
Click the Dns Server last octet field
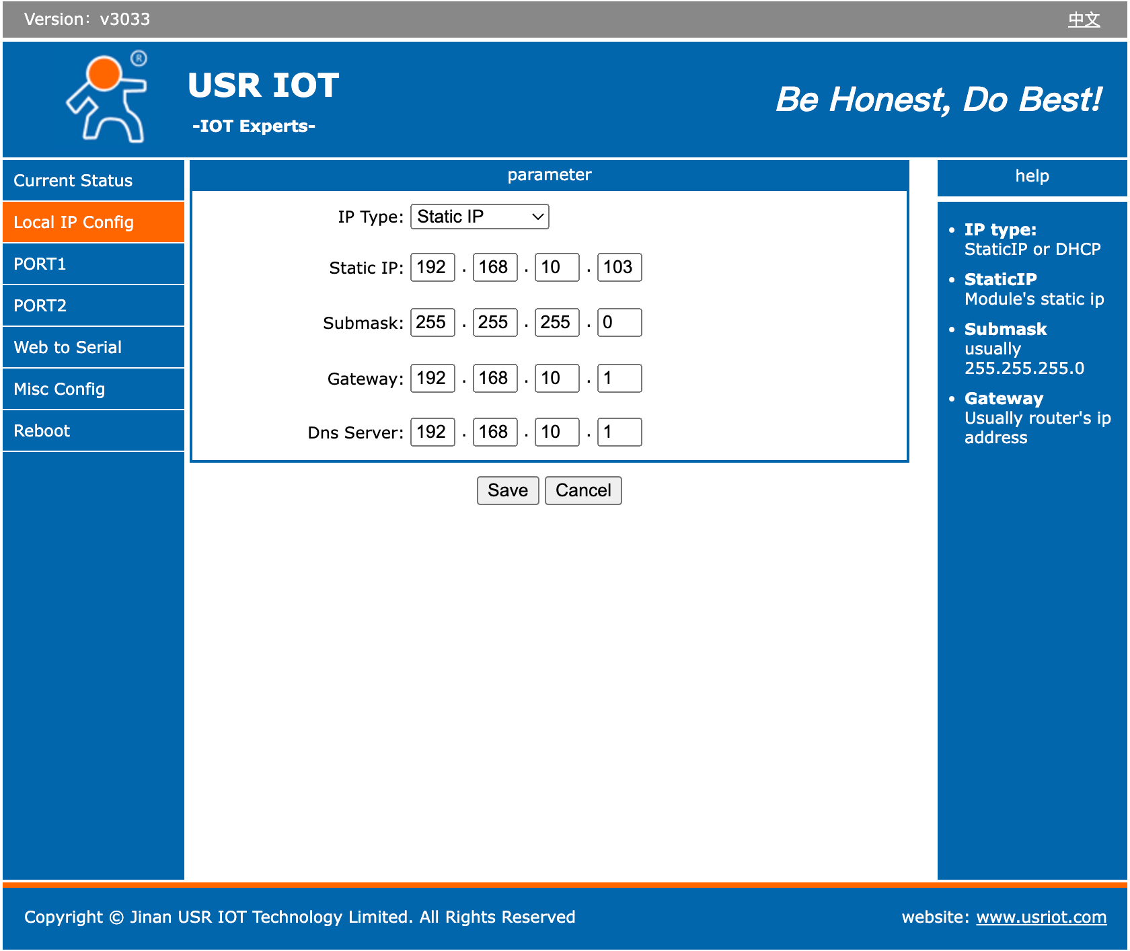pos(619,432)
